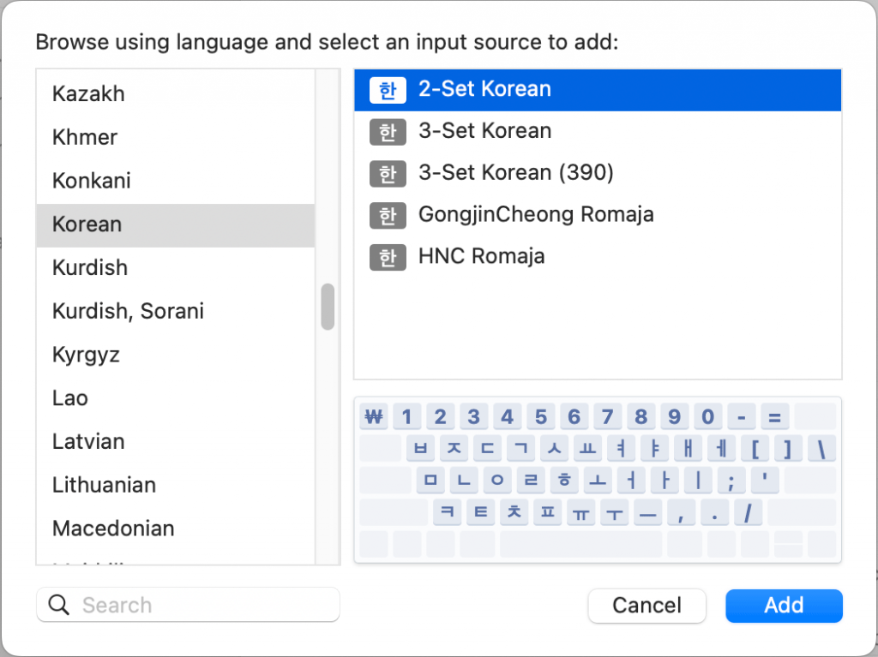Image resolution: width=878 pixels, height=657 pixels.
Task: Click the 2-Set Korean input source icon
Action: point(388,90)
